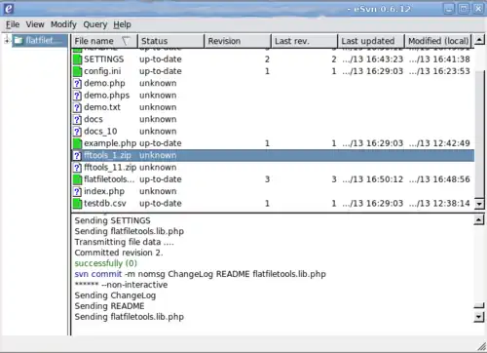
Task: Open the Query menu
Action: pos(95,24)
